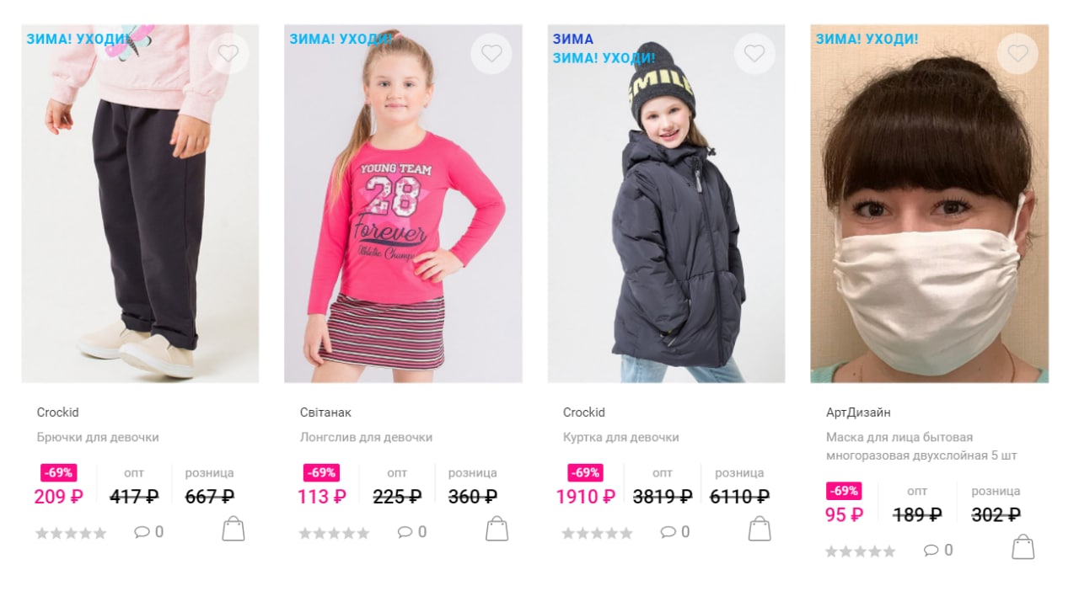Add 1910 ₽ jacket to shopping bag
This screenshot has width=1079, height=591.
[760, 529]
